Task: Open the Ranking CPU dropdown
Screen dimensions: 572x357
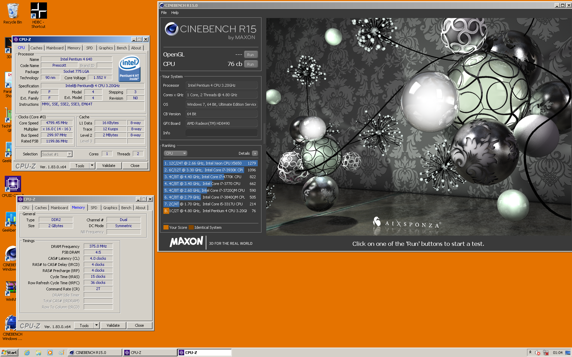Action: coord(175,153)
